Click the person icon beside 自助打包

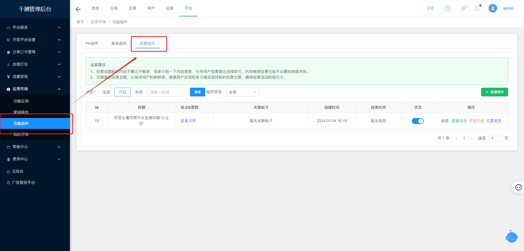click(8, 64)
